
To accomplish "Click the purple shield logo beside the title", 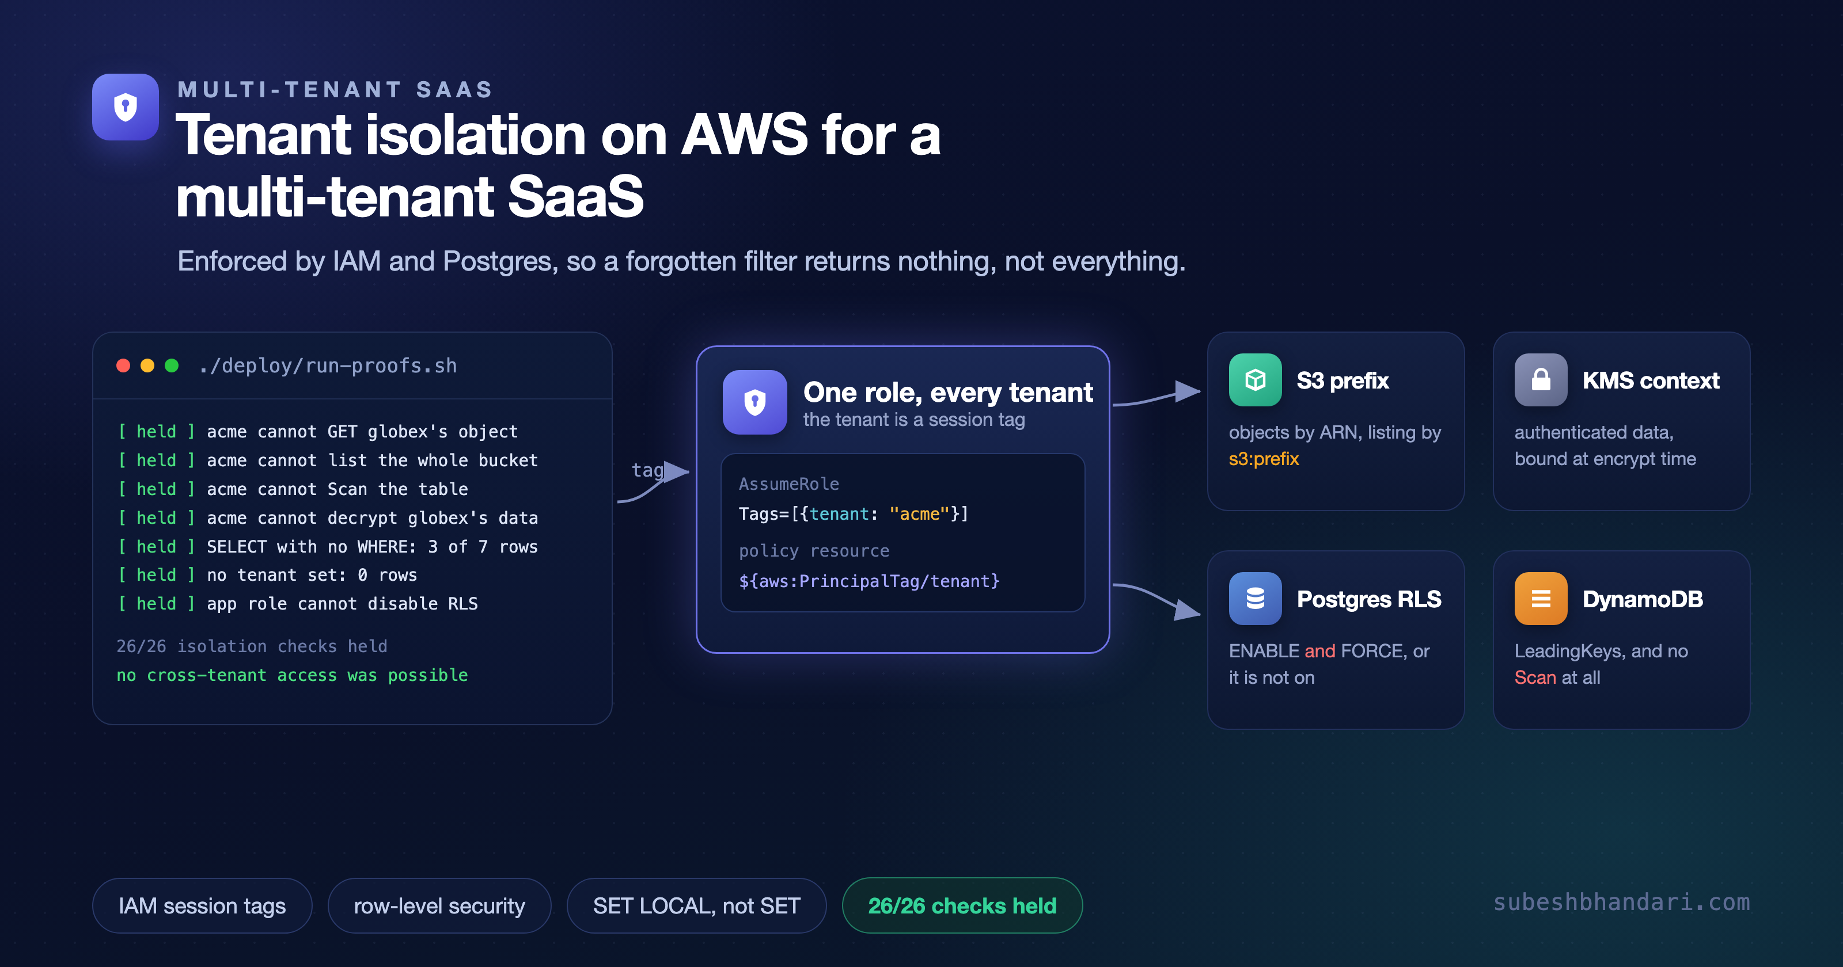I will (125, 107).
